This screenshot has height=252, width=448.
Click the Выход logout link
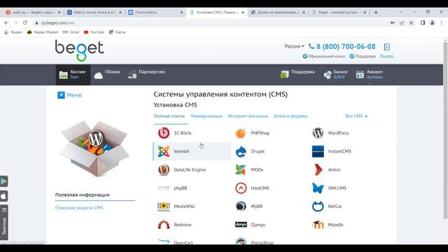pyautogui.click(x=386, y=56)
